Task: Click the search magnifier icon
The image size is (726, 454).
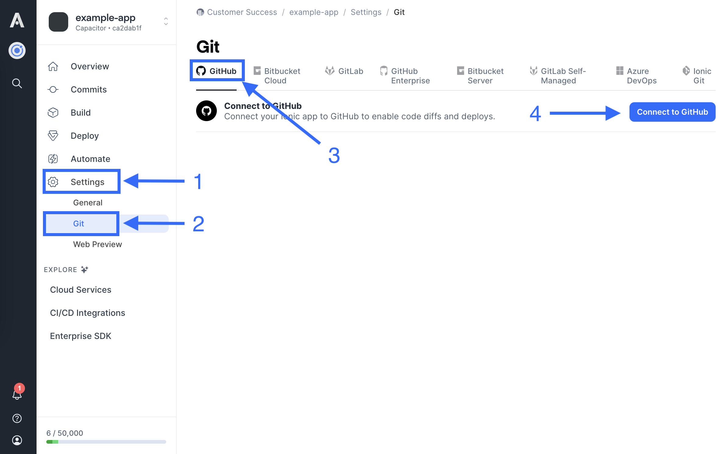Action: point(17,83)
